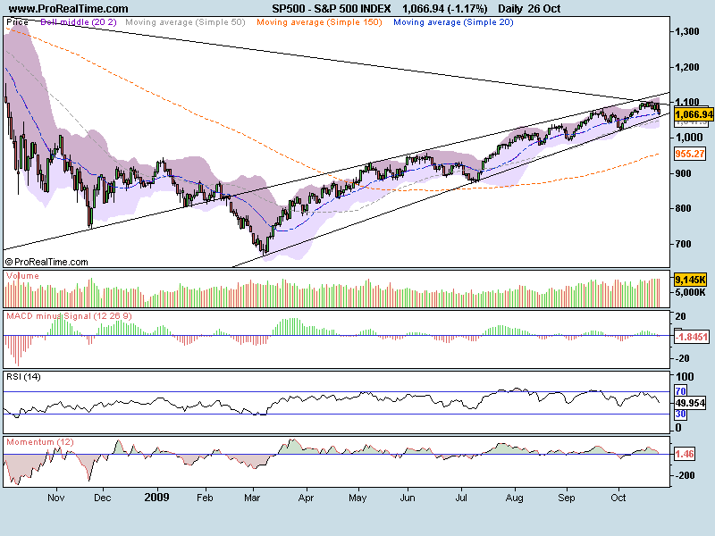Screen dimensions: 715x536
Task: Click the orange 955.27 moving average tag
Action: pyautogui.click(x=689, y=154)
